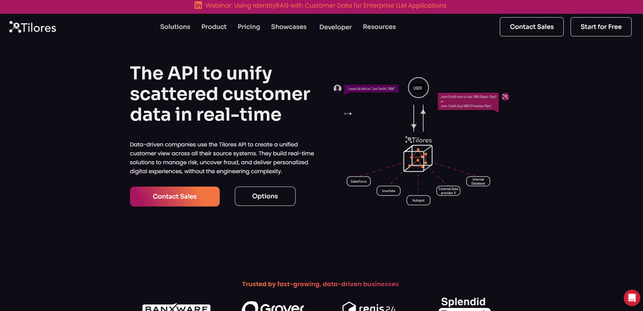Expand the Product menu
This screenshot has width=643, height=311.
pos(214,27)
